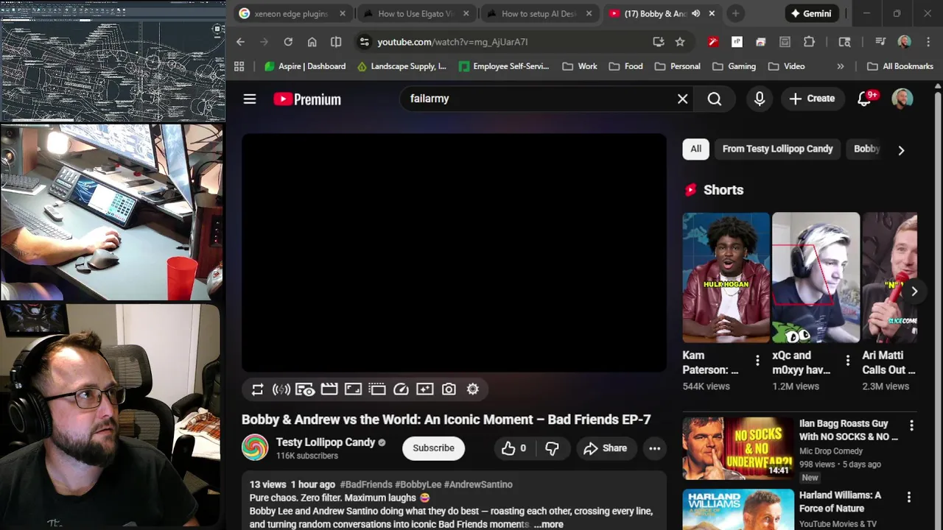
Task: Click the resize player rectangle icon
Action: (353, 389)
